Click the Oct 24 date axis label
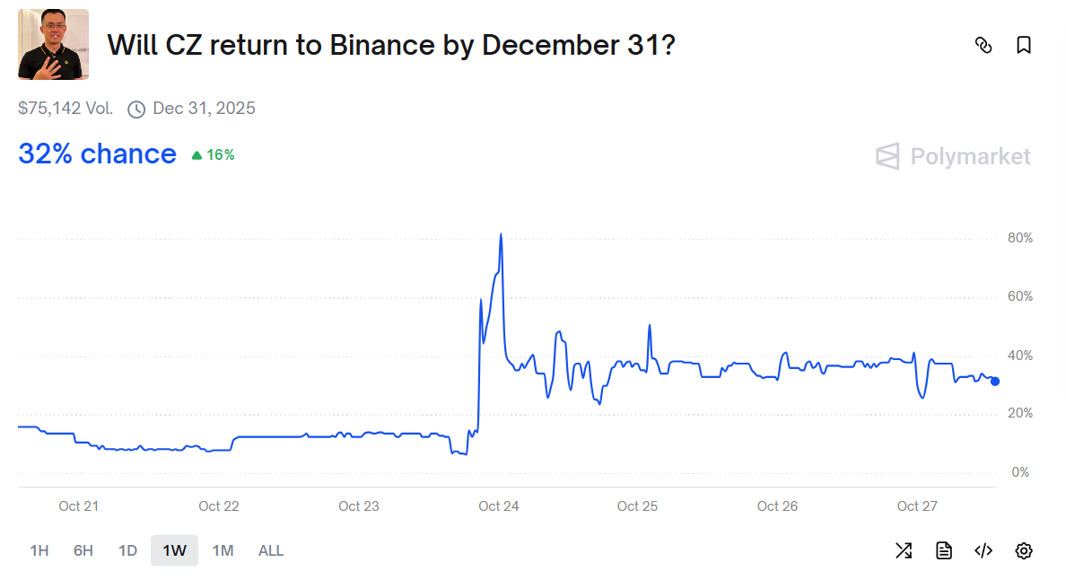Screen dimensions: 1066x580 coord(498,506)
